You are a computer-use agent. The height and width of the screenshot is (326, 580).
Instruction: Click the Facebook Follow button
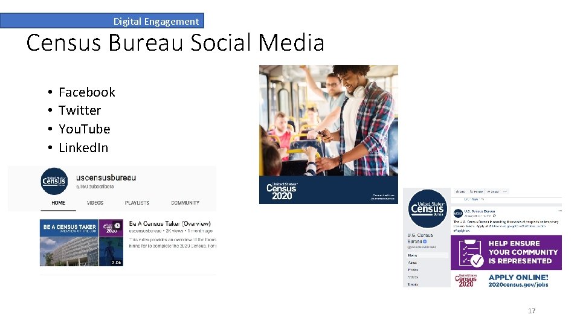pyautogui.click(x=477, y=191)
